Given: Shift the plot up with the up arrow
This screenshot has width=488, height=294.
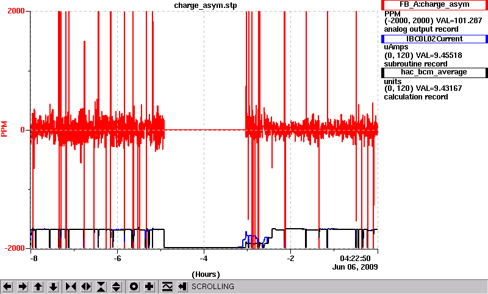Looking at the screenshot, I should tap(38, 287).
